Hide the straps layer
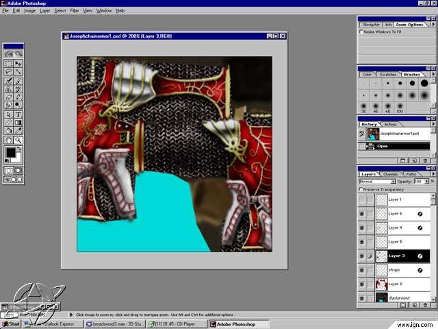This screenshot has width=438, height=329. pos(362,270)
